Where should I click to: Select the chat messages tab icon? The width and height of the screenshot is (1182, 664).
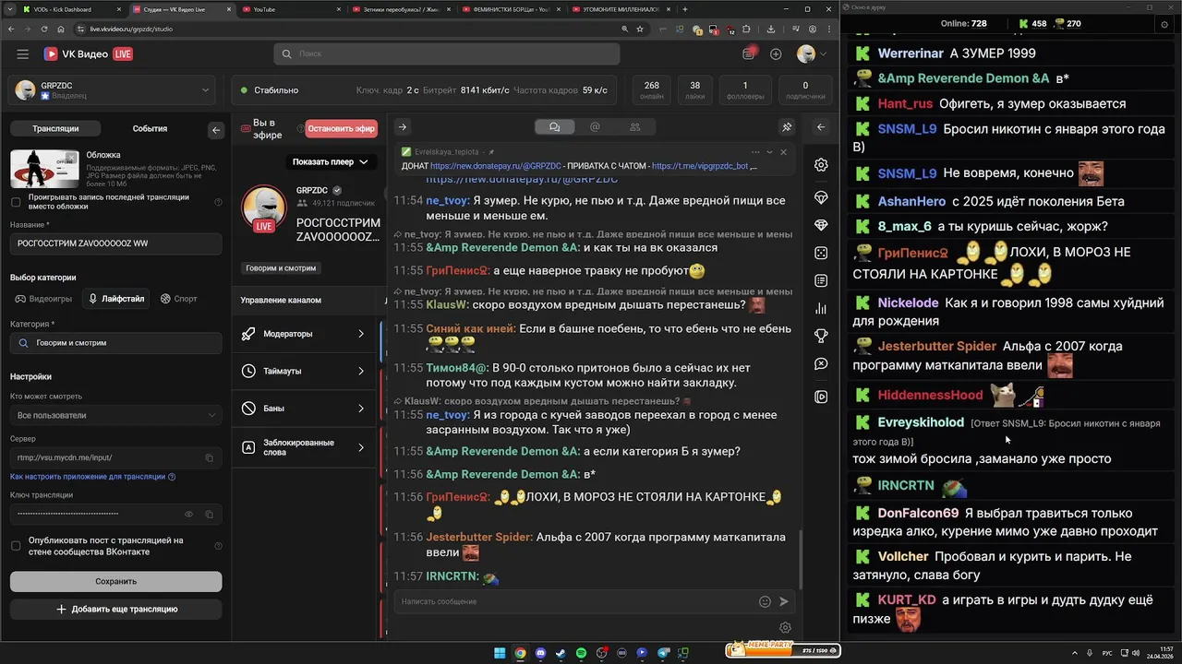coord(554,127)
